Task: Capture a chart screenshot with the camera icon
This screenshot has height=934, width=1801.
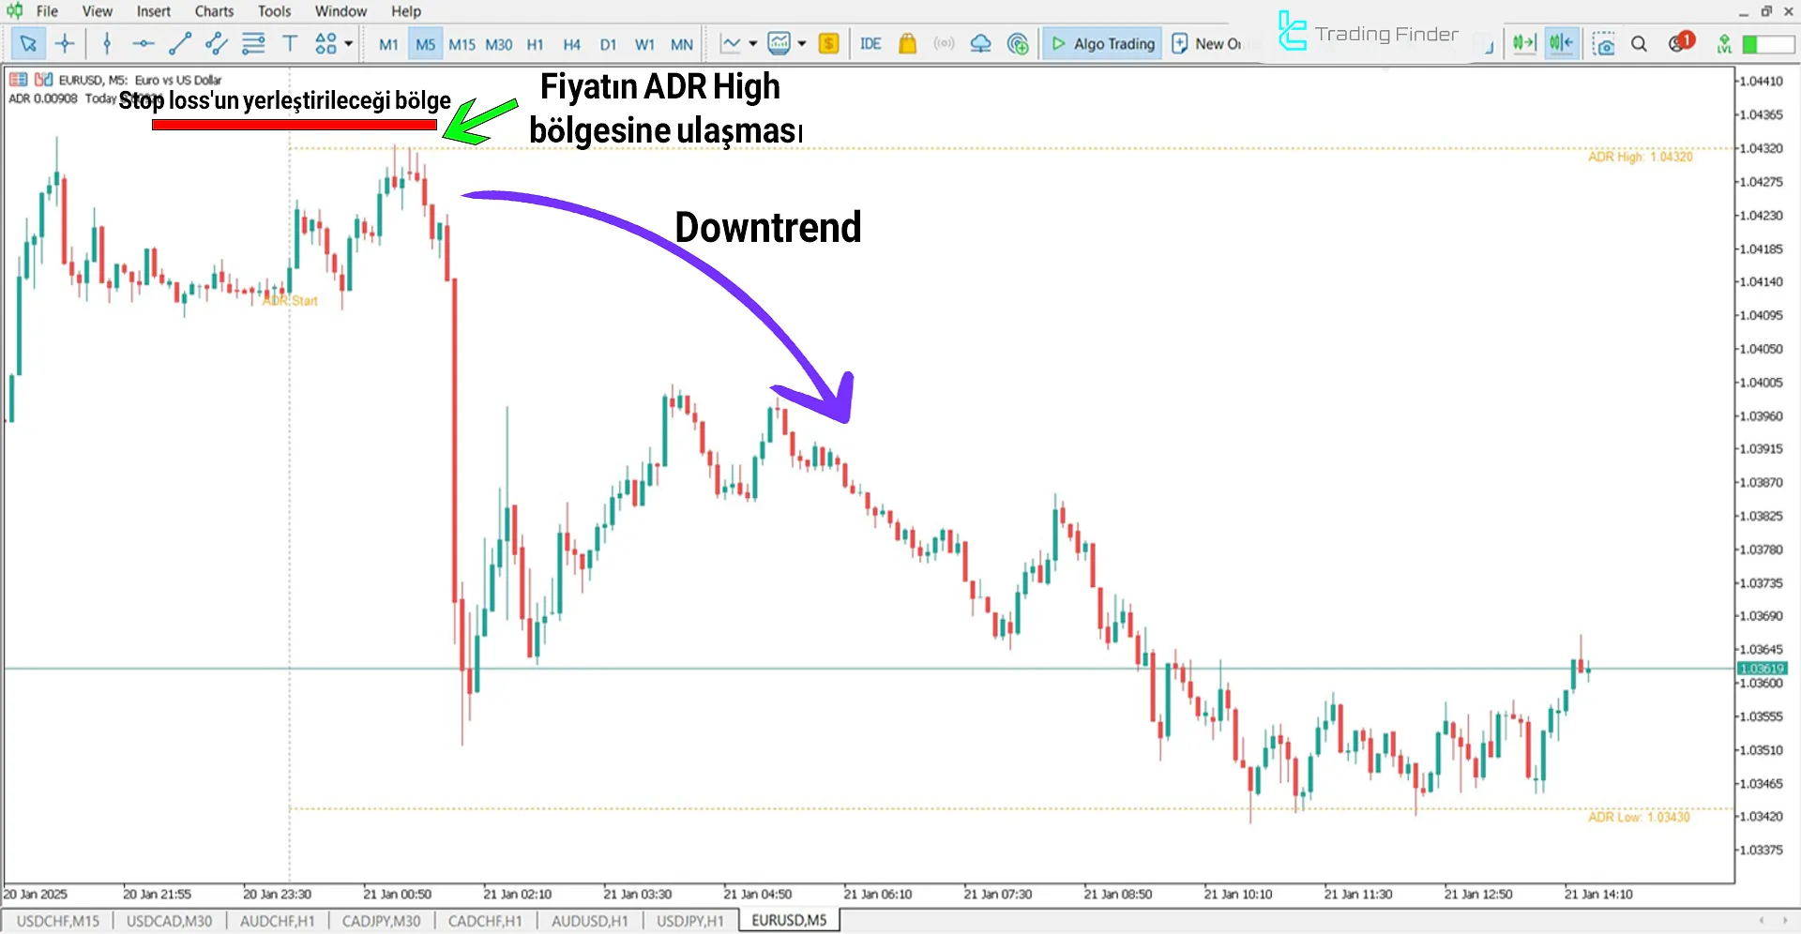Action: click(x=1605, y=43)
